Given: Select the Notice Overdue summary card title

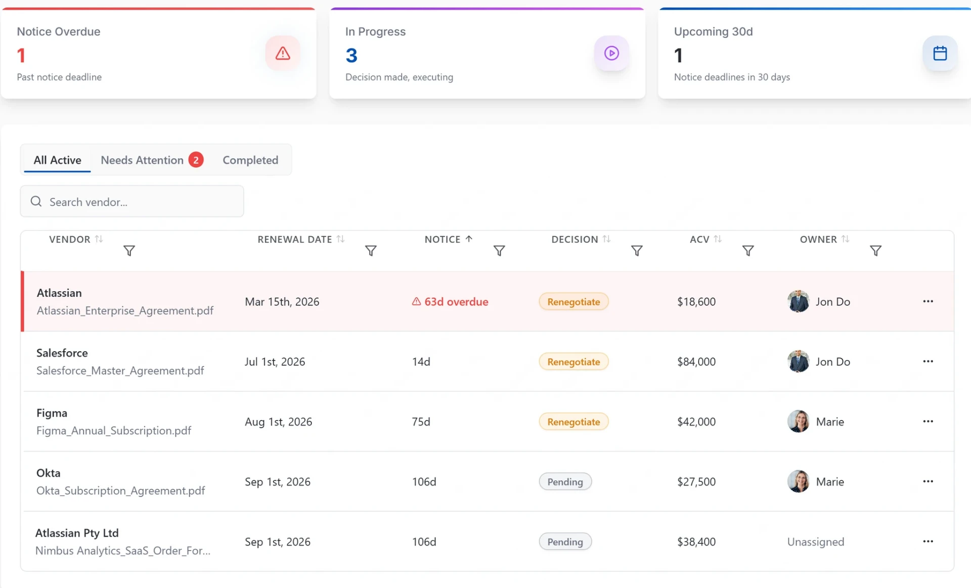Looking at the screenshot, I should (x=59, y=31).
